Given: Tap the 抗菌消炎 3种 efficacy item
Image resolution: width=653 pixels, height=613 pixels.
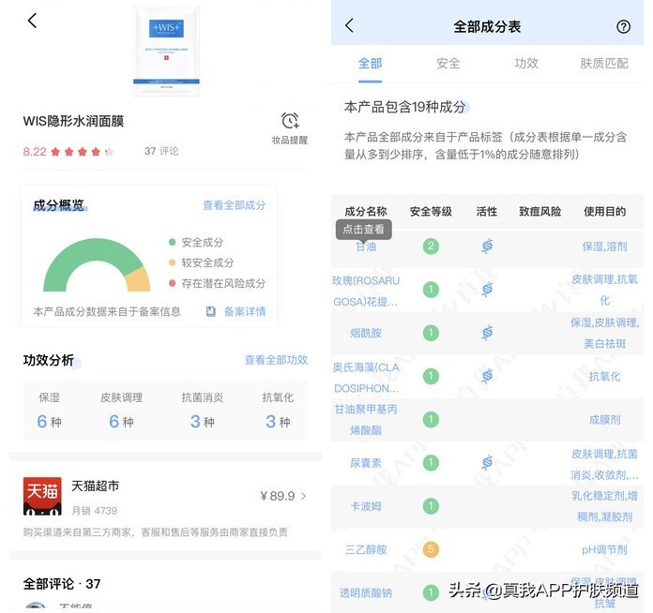Looking at the screenshot, I should [x=203, y=410].
